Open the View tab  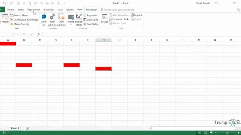click(x=80, y=9)
